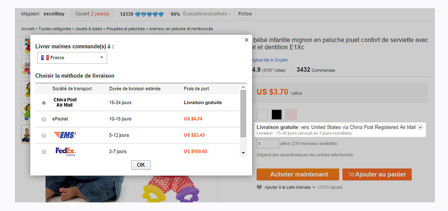The height and width of the screenshot is (211, 448).
Task: Click the FedEx Express logo
Action: pyautogui.click(x=66, y=151)
